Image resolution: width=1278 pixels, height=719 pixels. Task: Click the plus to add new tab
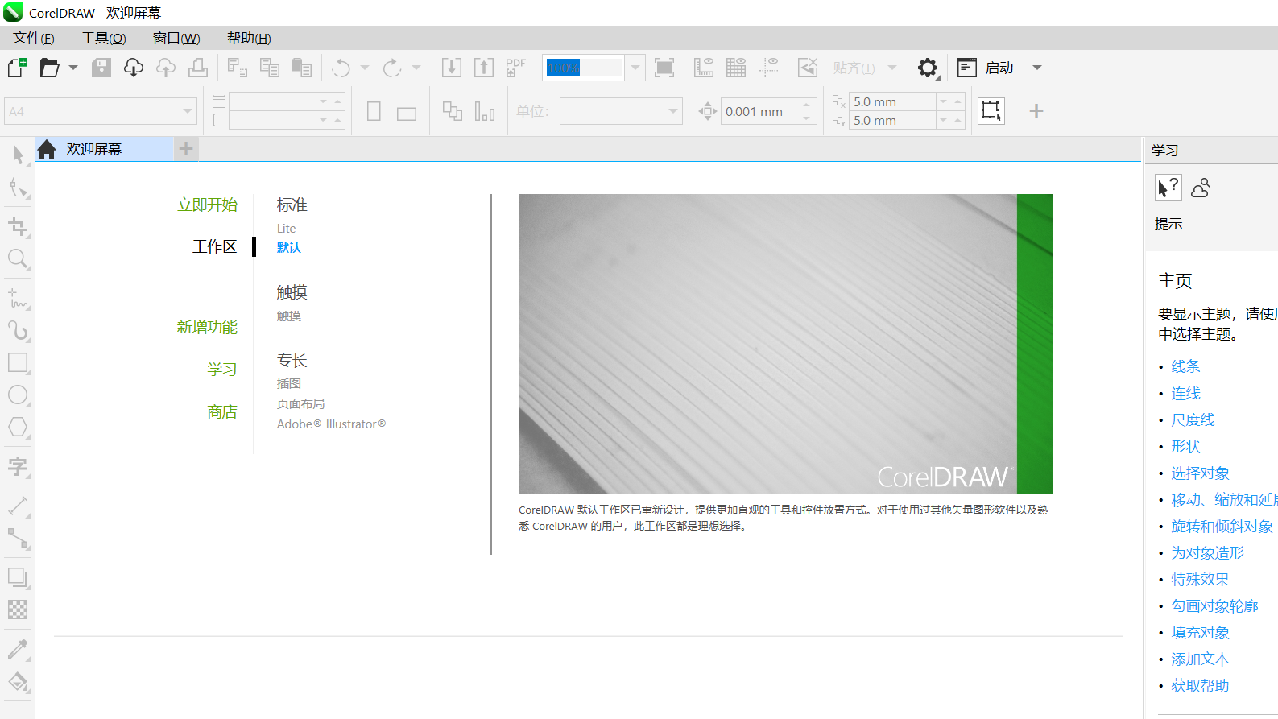point(186,149)
